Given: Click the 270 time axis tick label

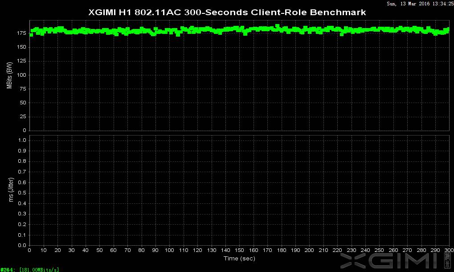Looking at the screenshot, I should (407, 250).
